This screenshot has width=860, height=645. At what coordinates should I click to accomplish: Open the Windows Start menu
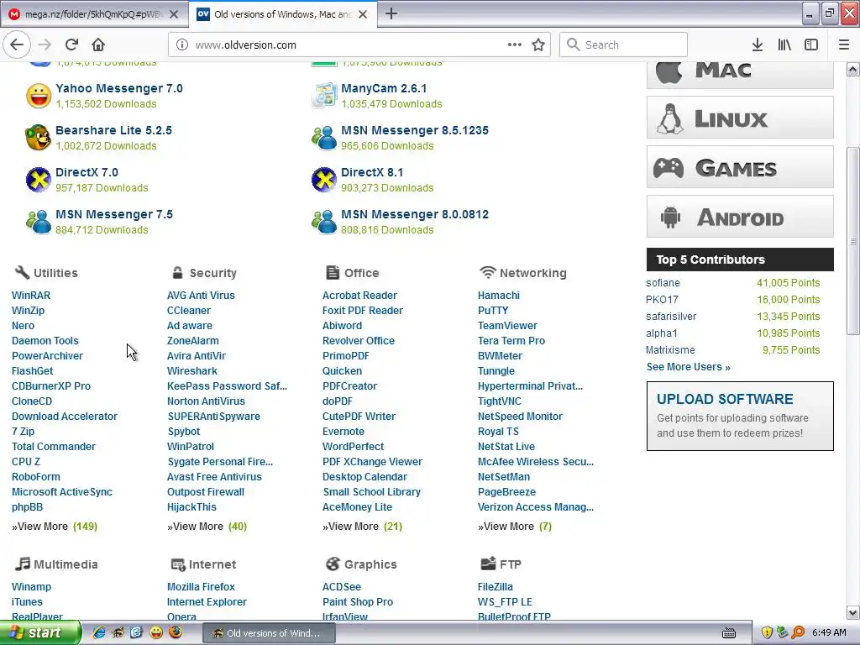click(x=39, y=633)
